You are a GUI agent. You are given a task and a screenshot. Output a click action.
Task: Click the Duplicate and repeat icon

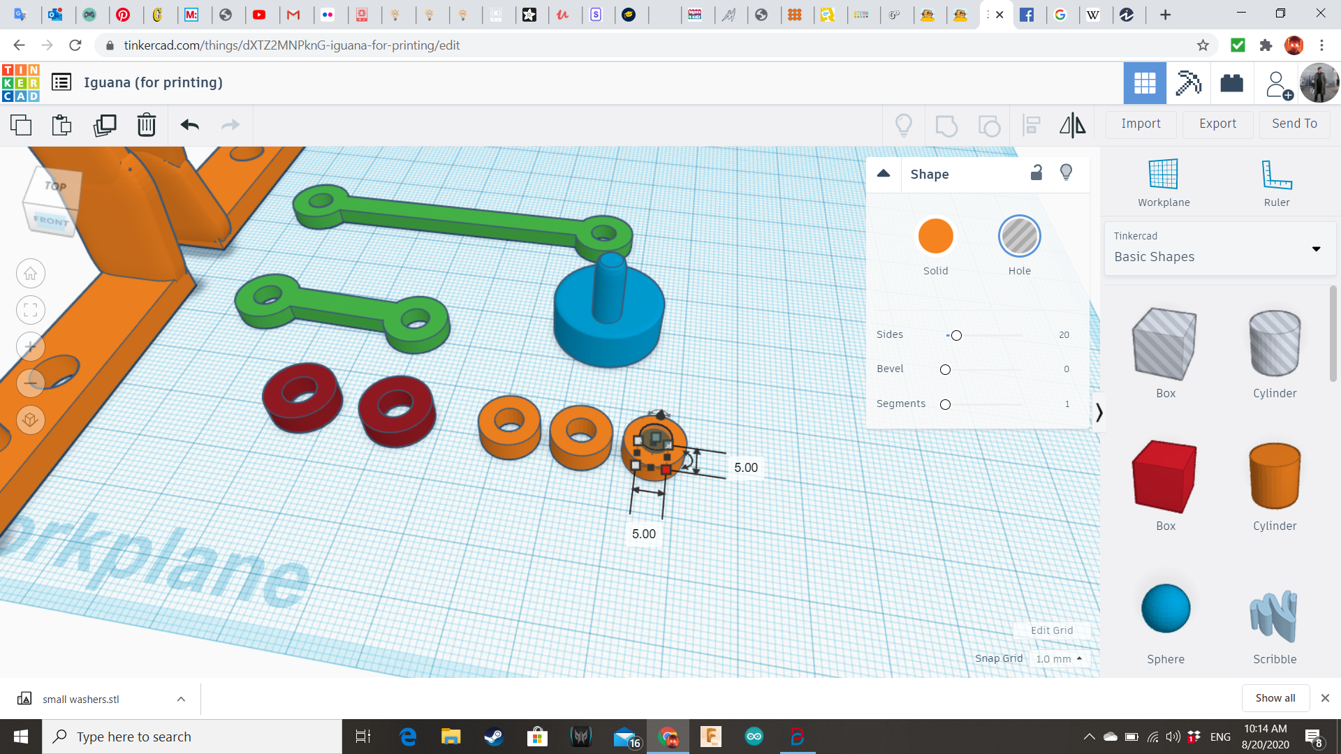pyautogui.click(x=105, y=125)
